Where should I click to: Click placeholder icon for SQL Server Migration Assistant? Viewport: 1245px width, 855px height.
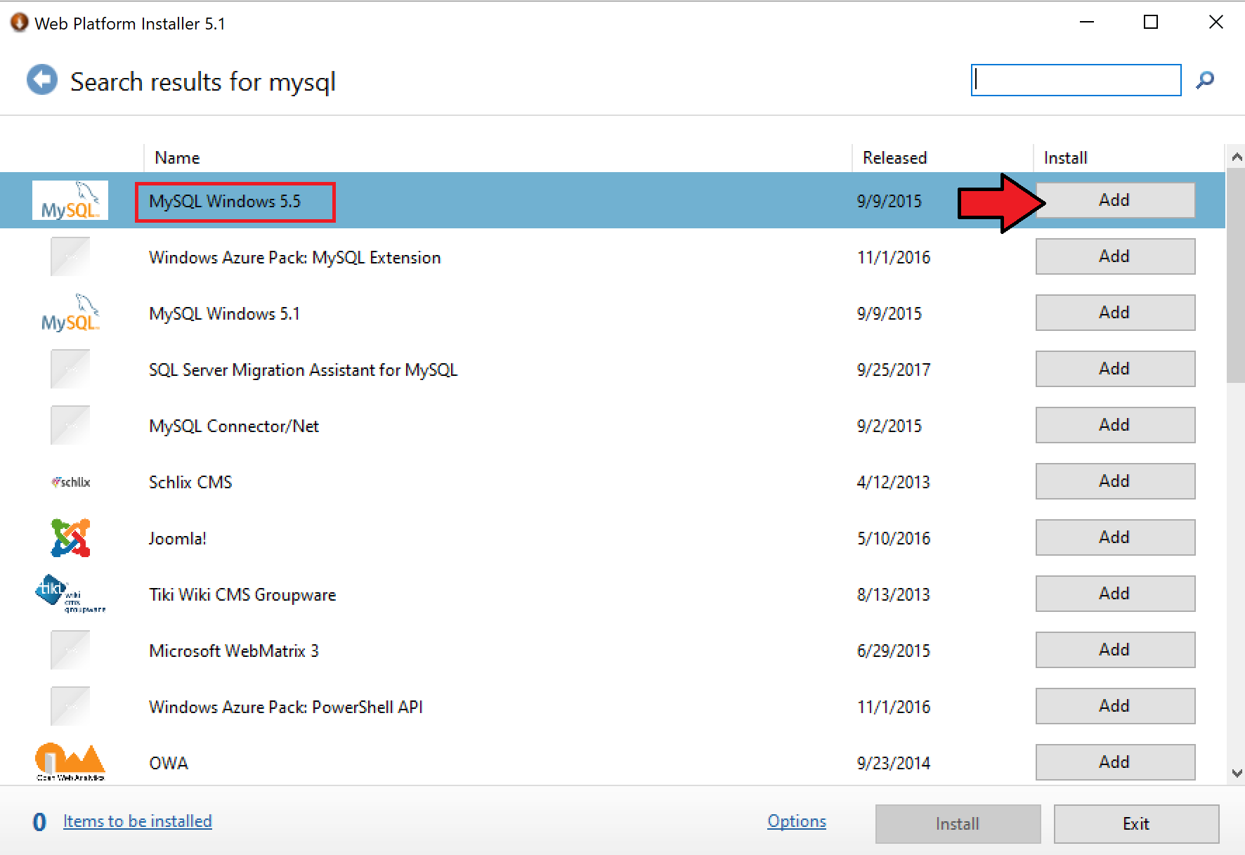point(70,369)
